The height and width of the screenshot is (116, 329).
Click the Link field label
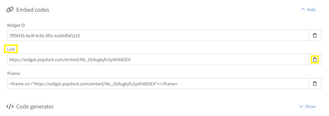click(11, 49)
